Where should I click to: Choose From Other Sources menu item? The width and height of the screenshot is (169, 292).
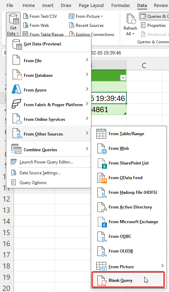point(49,133)
